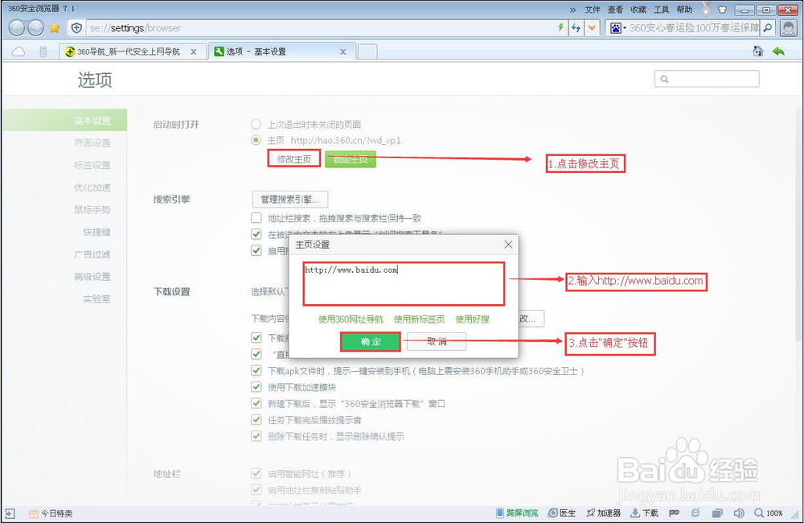Click the homepage URL text box in dialog
804x523 pixels.
pyautogui.click(x=404, y=283)
